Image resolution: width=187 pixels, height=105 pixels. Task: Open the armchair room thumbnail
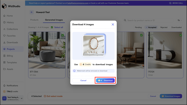130,50
